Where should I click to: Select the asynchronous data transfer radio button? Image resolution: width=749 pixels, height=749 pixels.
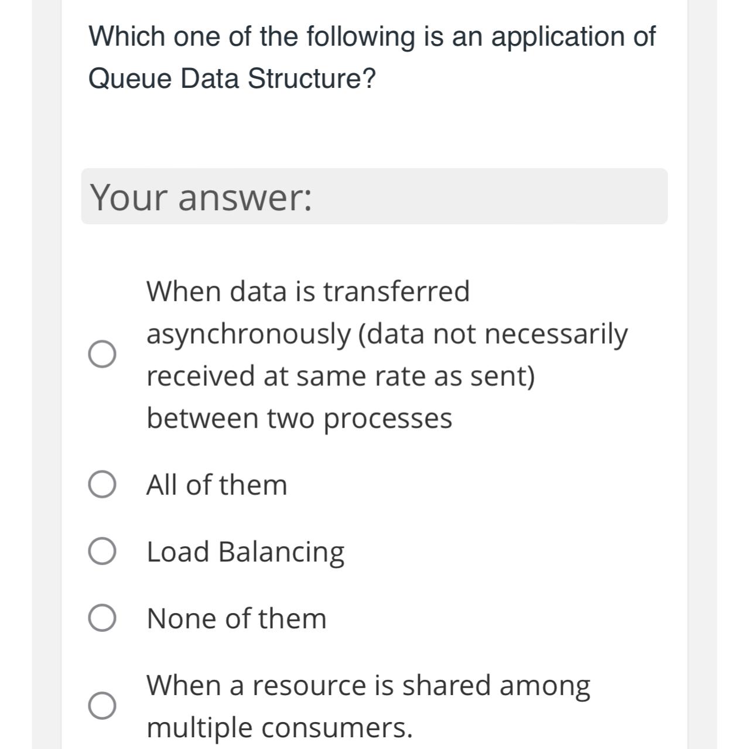click(102, 354)
